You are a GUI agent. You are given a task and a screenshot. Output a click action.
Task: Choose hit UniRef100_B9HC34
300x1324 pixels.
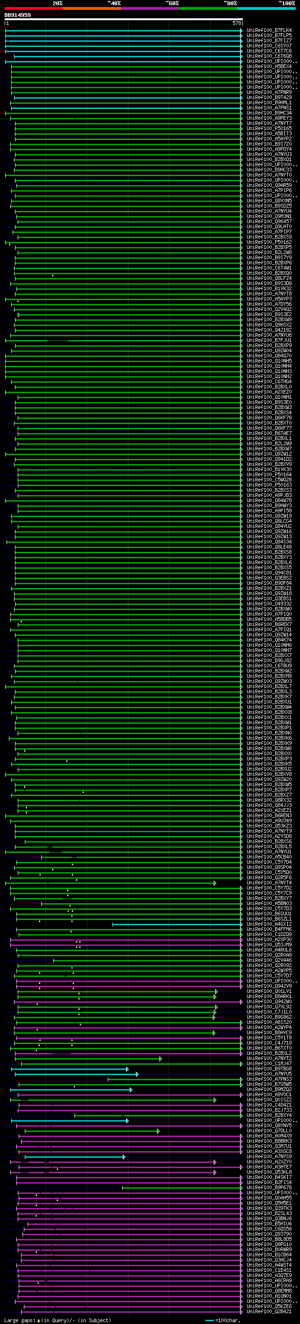[269, 113]
